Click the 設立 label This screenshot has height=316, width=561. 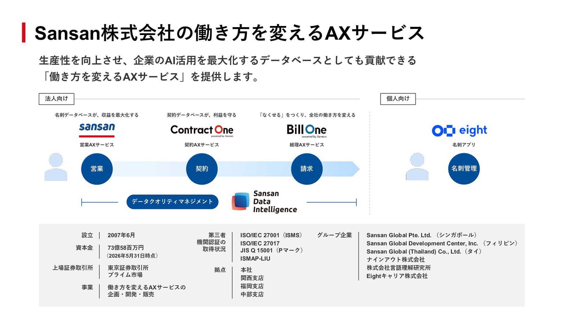(x=87, y=235)
